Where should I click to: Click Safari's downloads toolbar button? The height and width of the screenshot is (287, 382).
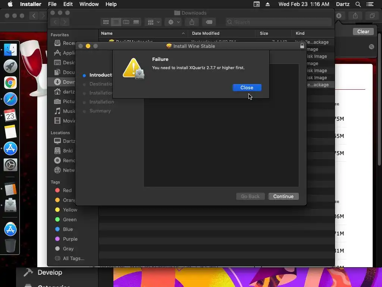click(x=339, y=16)
